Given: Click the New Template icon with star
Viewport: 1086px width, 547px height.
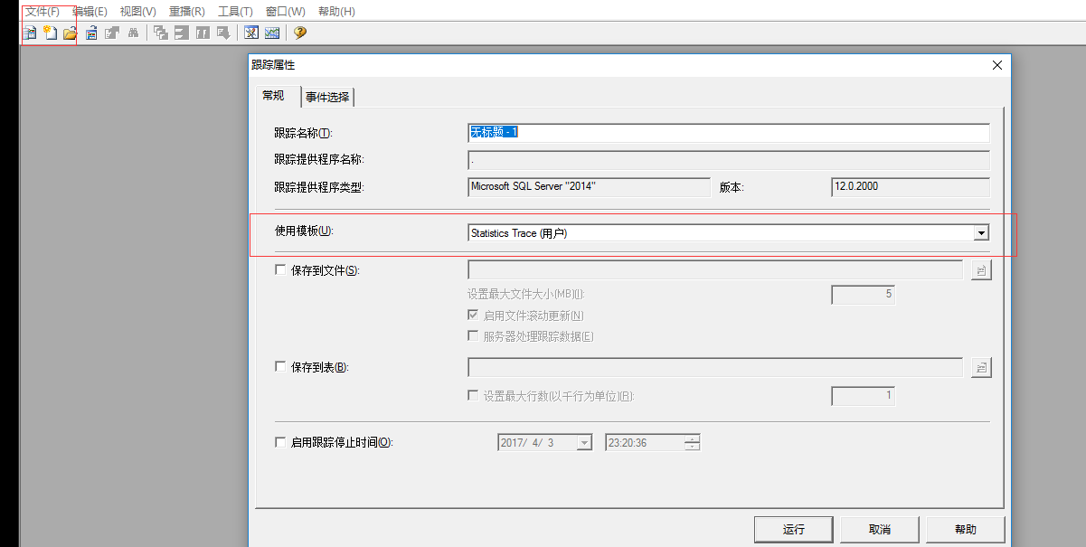Looking at the screenshot, I should point(50,33).
